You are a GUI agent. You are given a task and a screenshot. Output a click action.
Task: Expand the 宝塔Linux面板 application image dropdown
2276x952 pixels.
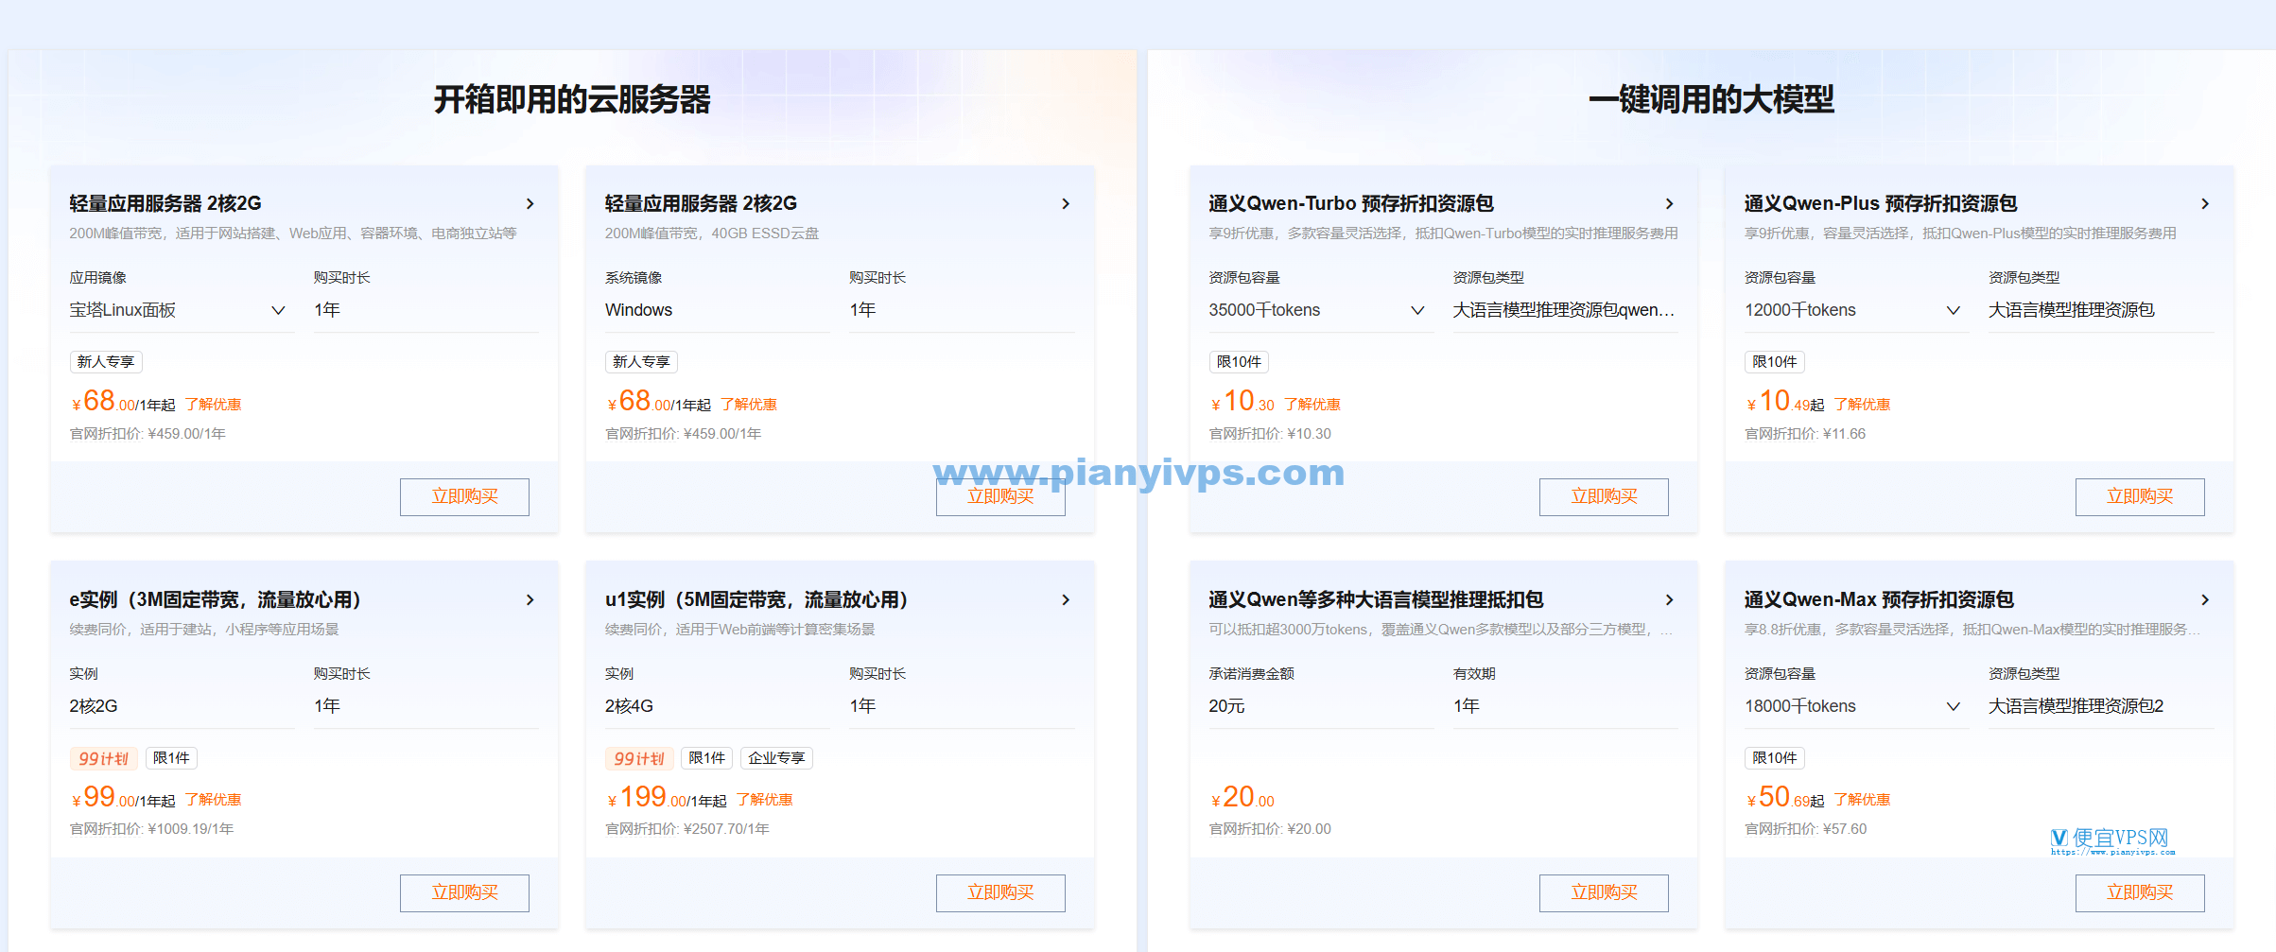coord(278,310)
